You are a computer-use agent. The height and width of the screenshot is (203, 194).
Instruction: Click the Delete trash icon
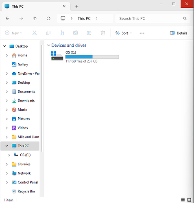click(x=103, y=33)
